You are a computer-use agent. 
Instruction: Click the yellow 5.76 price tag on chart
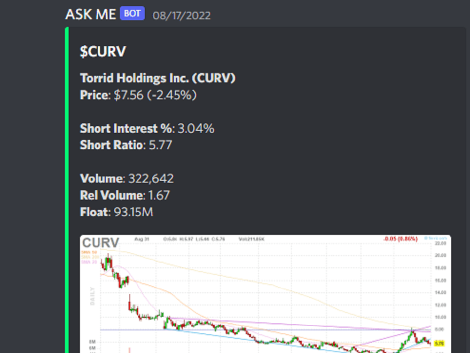(x=439, y=343)
